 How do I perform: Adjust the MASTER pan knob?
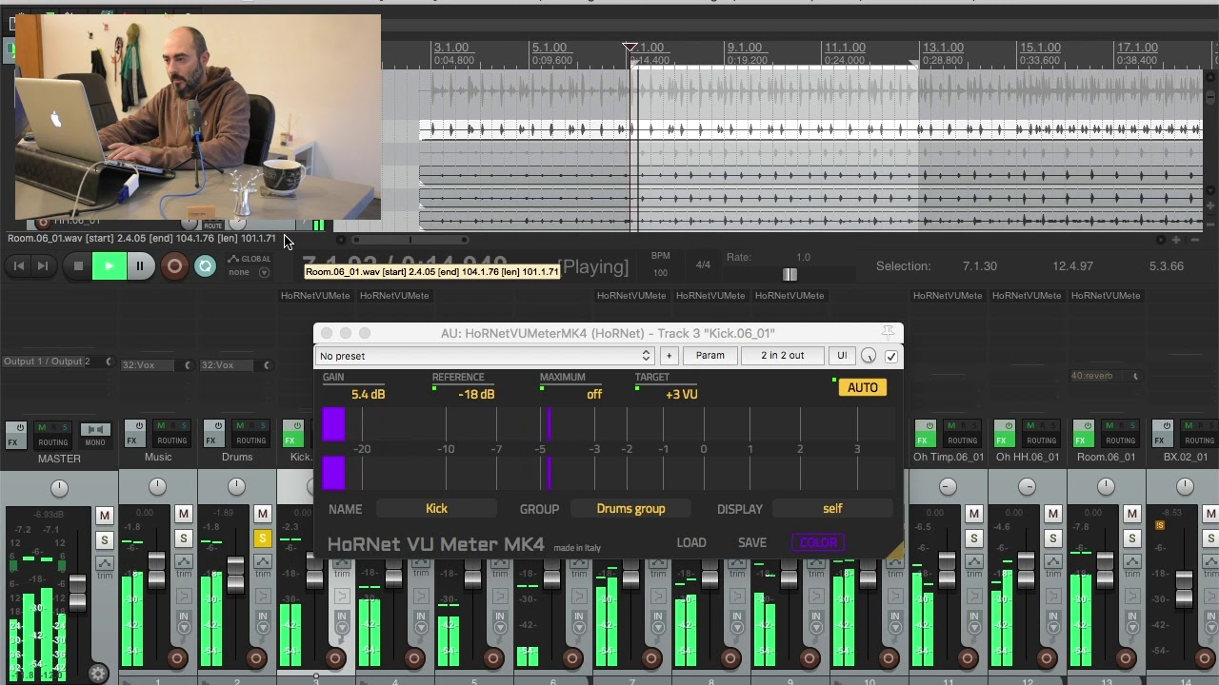(59, 488)
